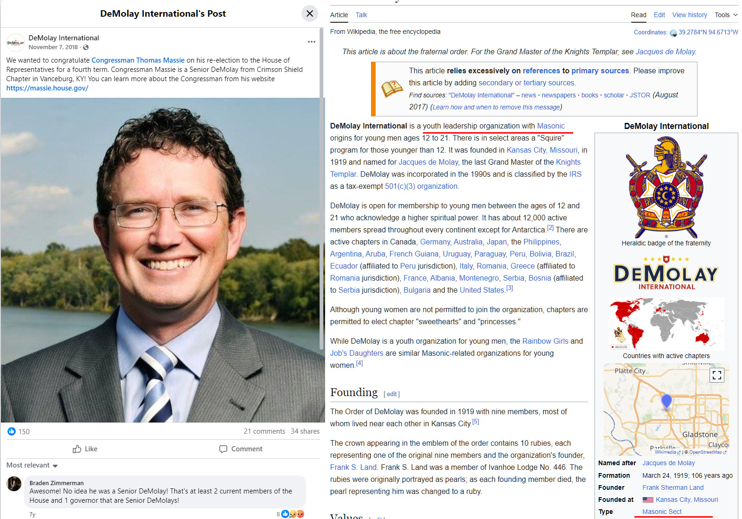The height and width of the screenshot is (519, 742).
Task: Open the IRS link
Action: coord(576,174)
